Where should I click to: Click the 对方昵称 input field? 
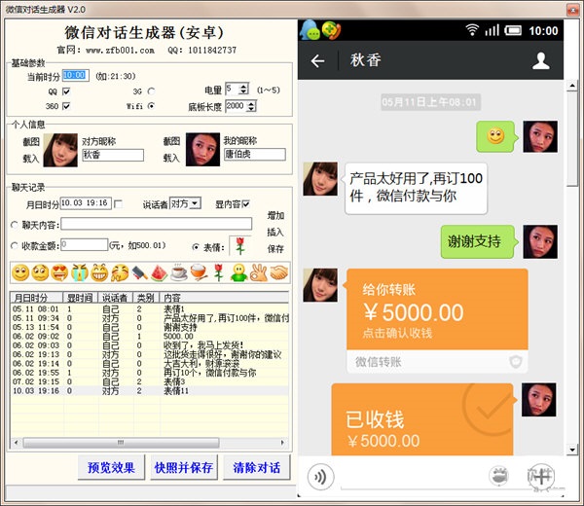click(x=113, y=155)
